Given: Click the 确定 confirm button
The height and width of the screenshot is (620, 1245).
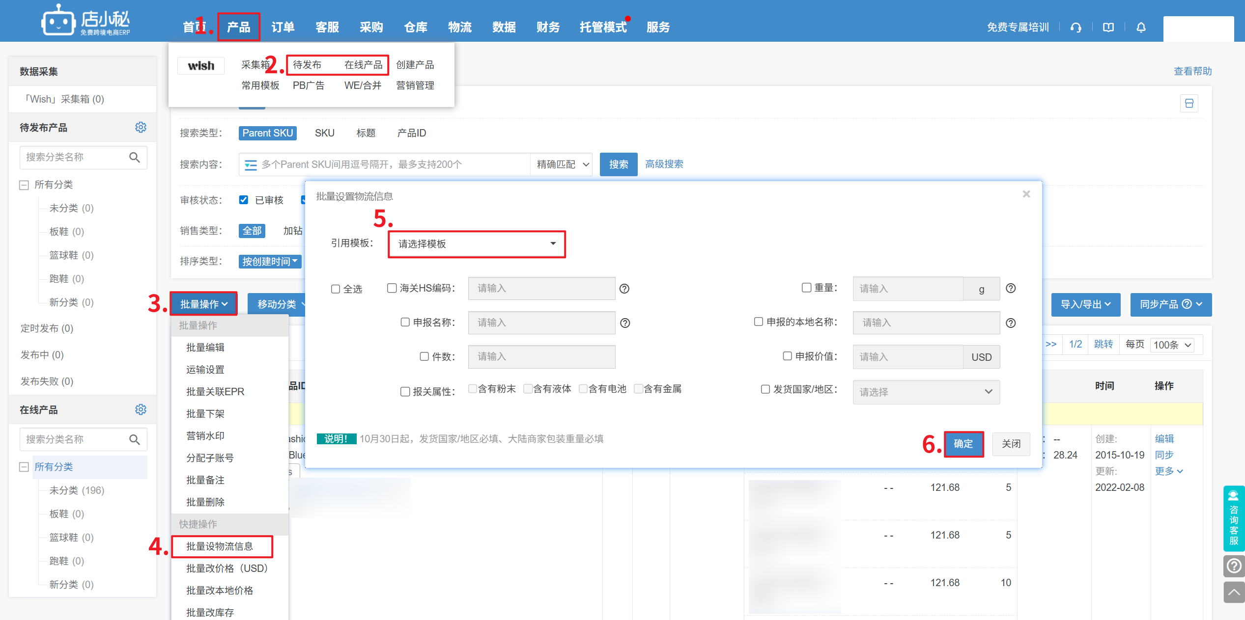Looking at the screenshot, I should 963,444.
